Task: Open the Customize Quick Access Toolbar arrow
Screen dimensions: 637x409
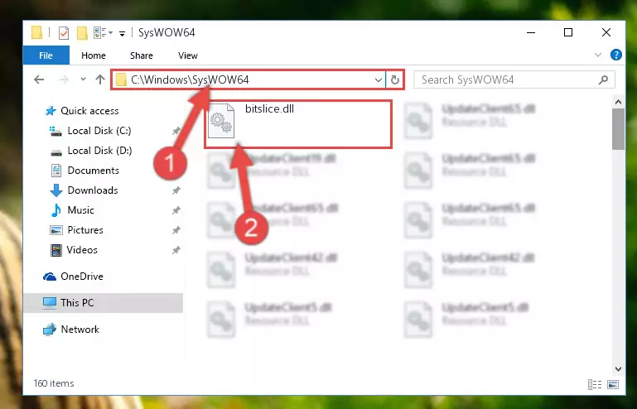Action: [122, 33]
